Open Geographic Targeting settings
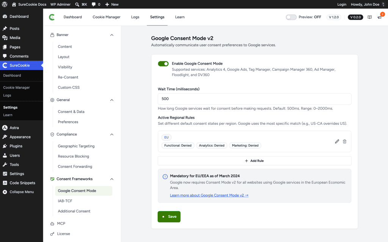The height and width of the screenshot is (242, 388). click(x=76, y=146)
